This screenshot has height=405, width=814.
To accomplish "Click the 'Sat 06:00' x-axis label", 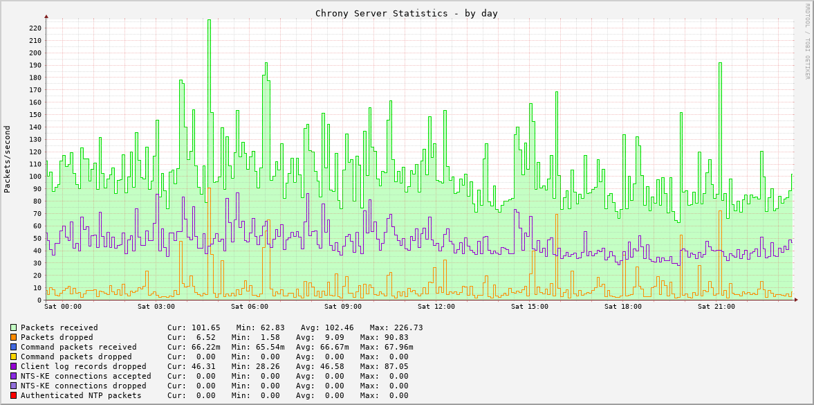I will [x=250, y=307].
